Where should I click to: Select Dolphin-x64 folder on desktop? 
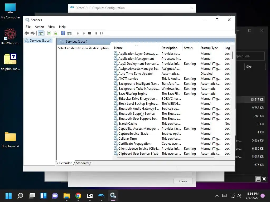(x=10, y=140)
